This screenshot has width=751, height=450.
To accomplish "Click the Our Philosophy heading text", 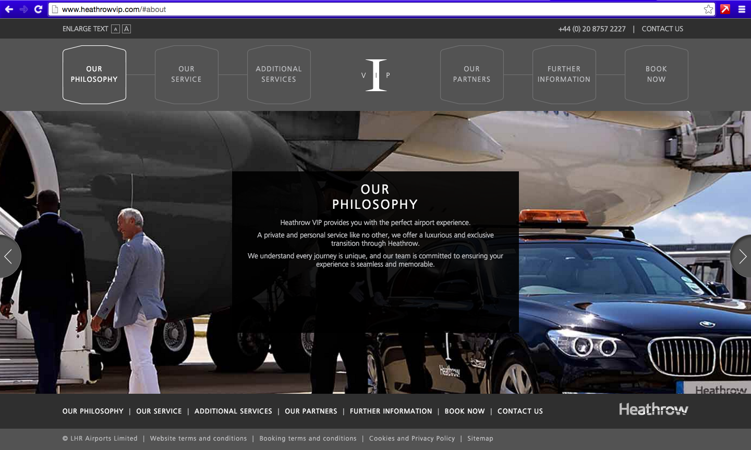I will coord(375,197).
